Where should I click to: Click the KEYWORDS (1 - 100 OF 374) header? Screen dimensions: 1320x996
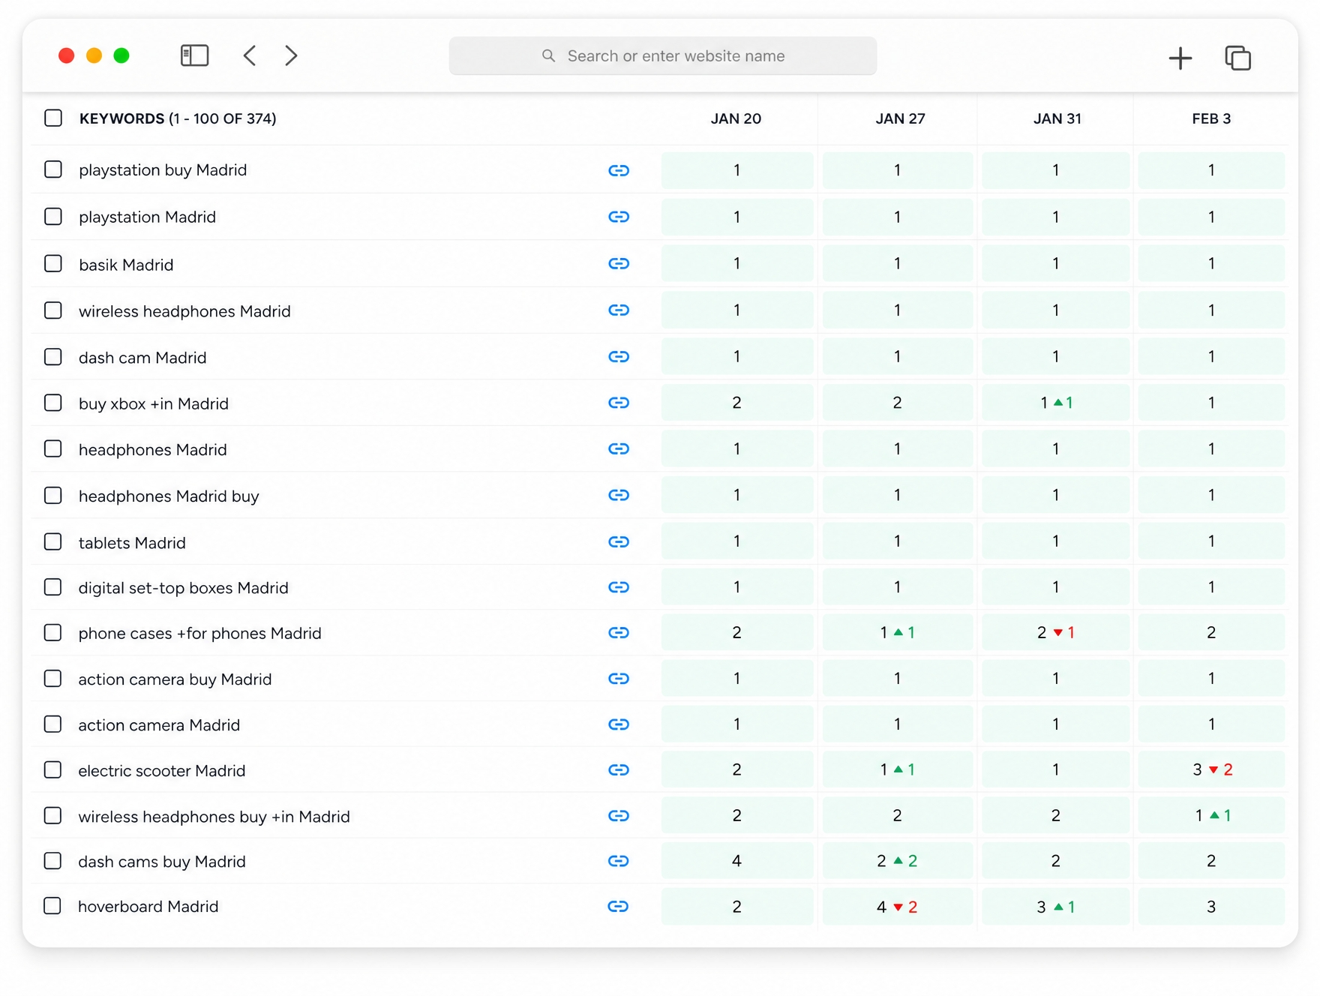pos(178,118)
